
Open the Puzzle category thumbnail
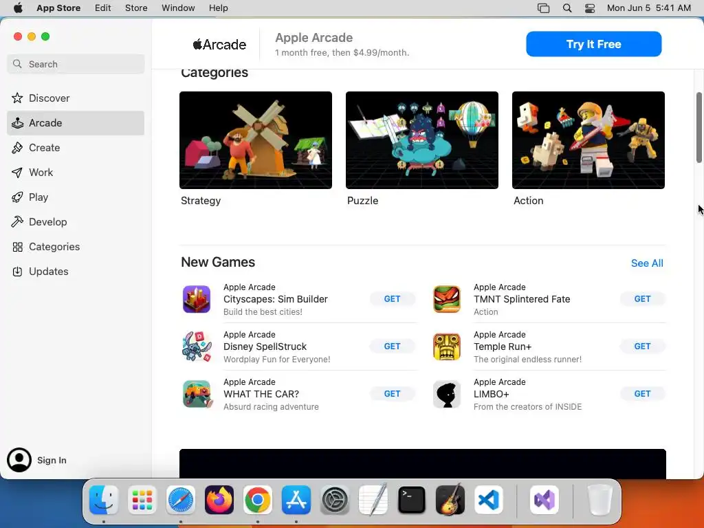coord(422,140)
